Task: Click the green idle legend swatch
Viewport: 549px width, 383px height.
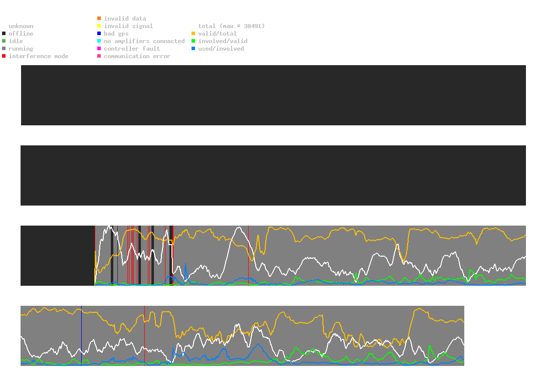Action: (x=4, y=41)
